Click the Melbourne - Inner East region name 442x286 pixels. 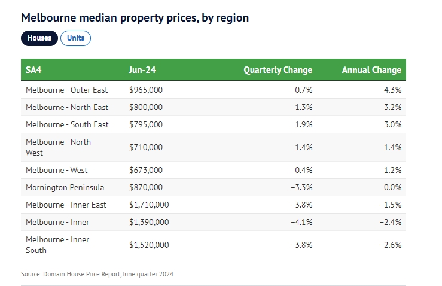pos(66,205)
